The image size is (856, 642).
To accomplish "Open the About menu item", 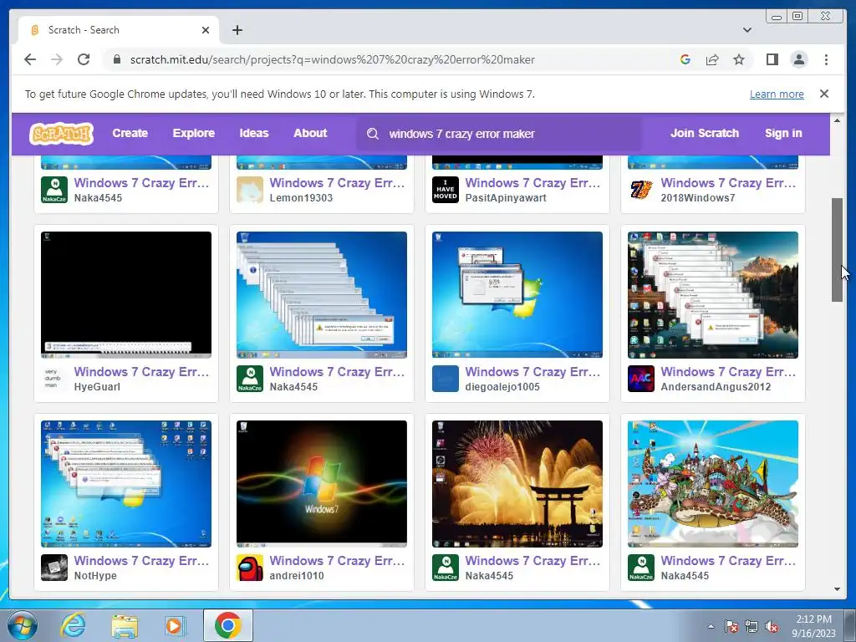I will [310, 133].
